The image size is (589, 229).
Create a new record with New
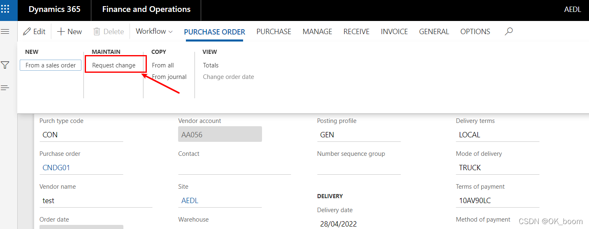pos(69,31)
